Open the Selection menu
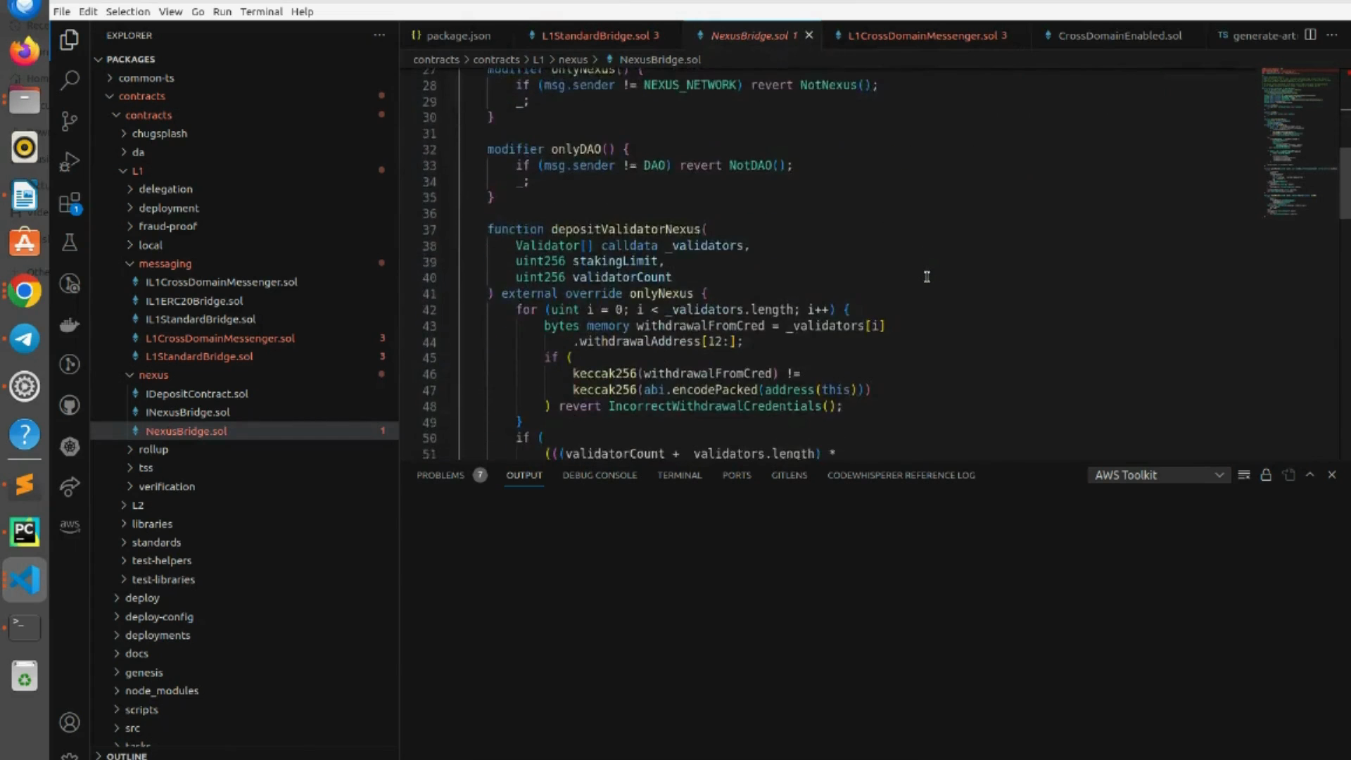Screen dimensions: 1351x760 tap(127, 11)
